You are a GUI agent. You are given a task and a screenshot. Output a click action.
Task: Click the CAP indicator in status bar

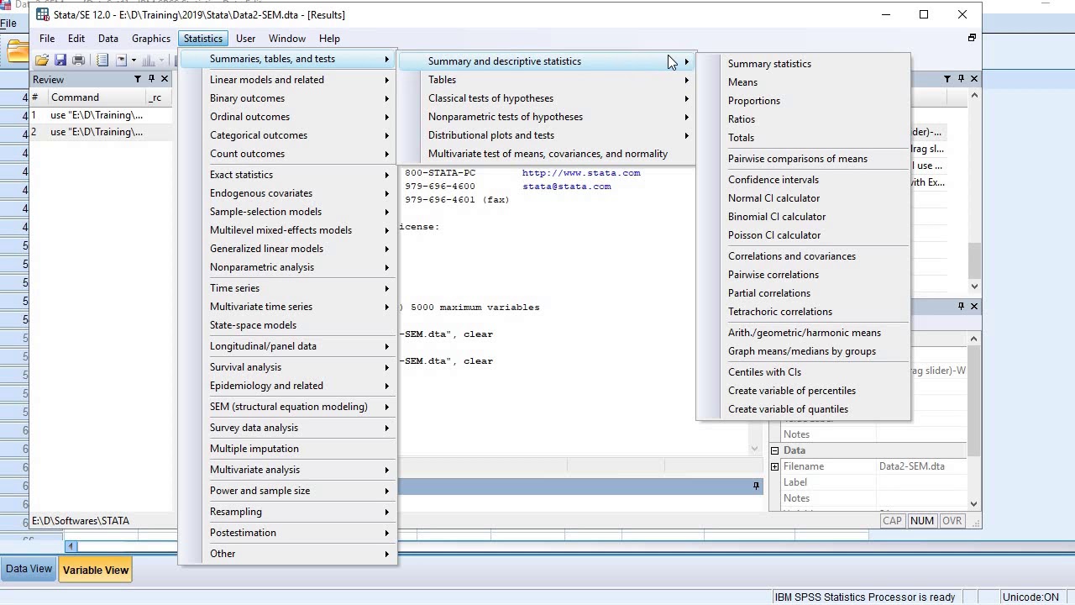tap(892, 521)
